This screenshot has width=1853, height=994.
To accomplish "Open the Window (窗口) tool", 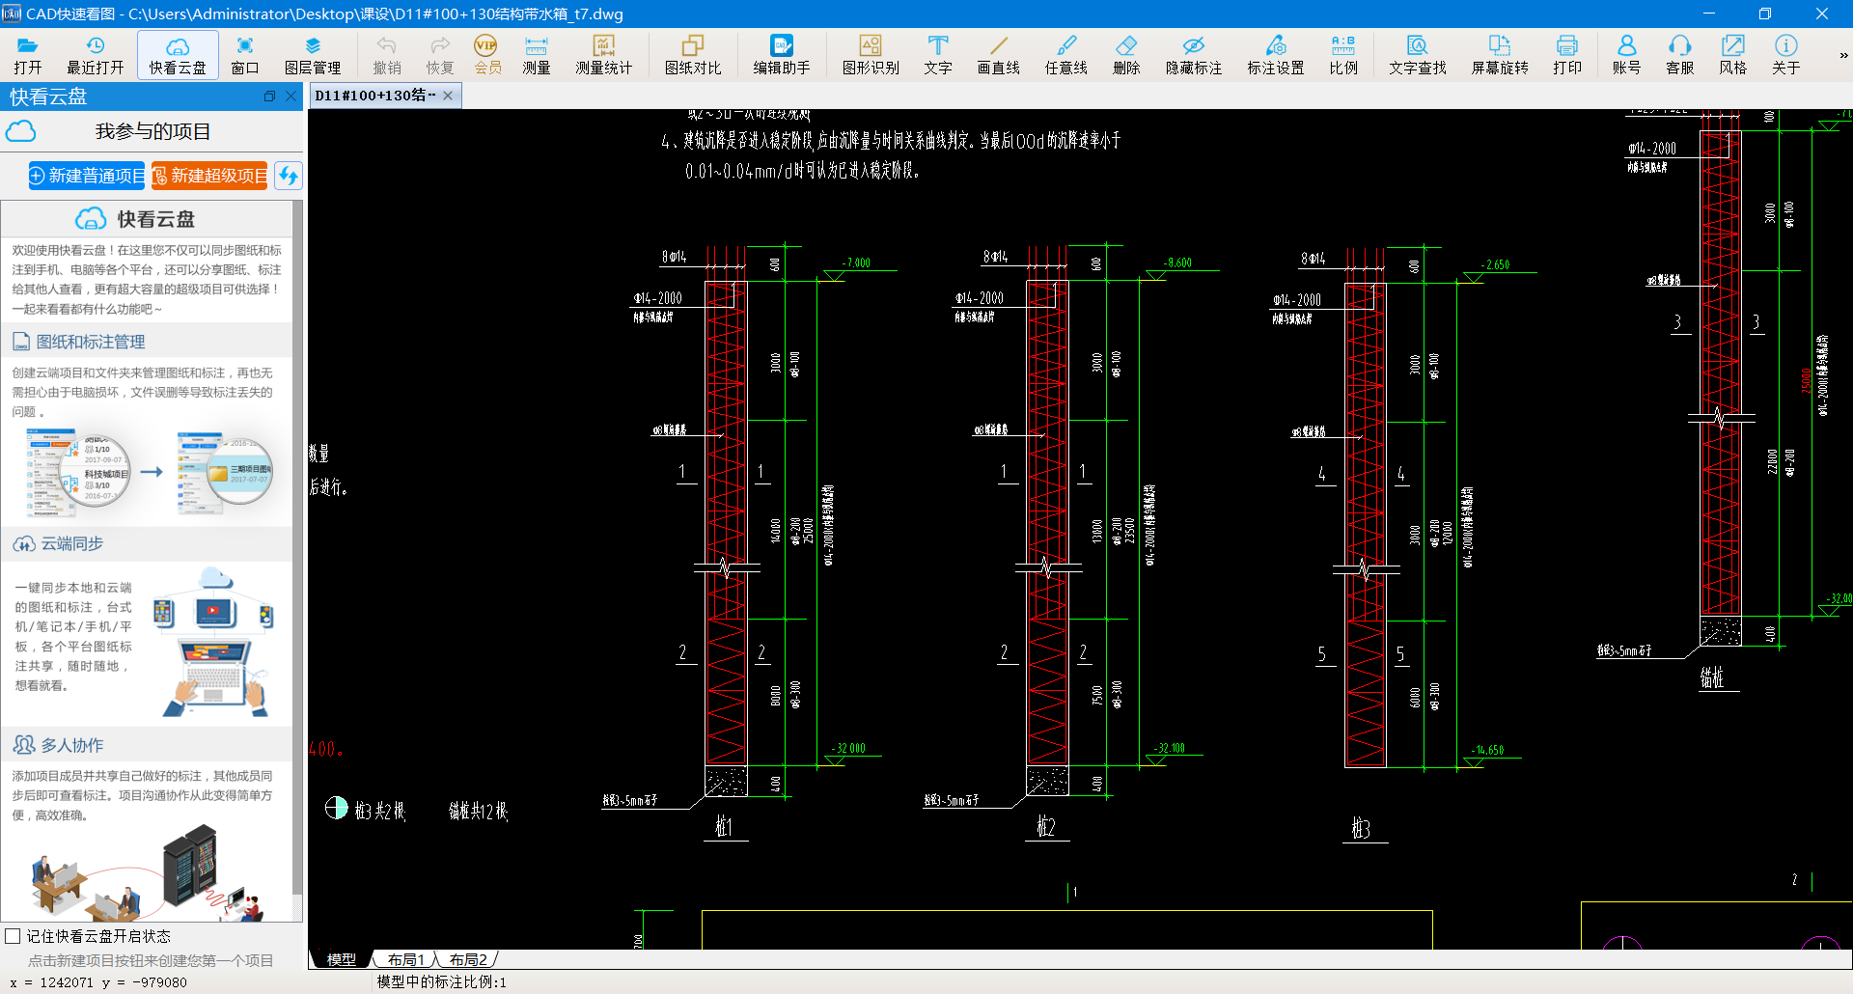I will (245, 55).
